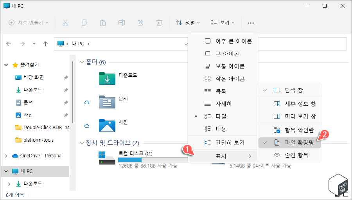Select 보통 아이콘 view option

click(223, 66)
